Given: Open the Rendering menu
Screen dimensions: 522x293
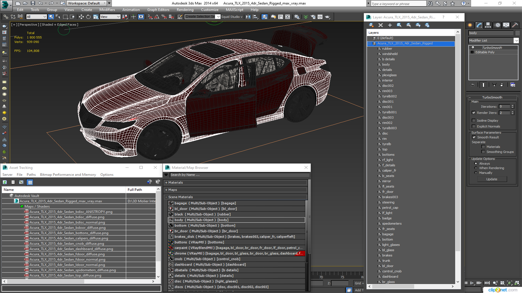Looking at the screenshot, I should (185, 10).
